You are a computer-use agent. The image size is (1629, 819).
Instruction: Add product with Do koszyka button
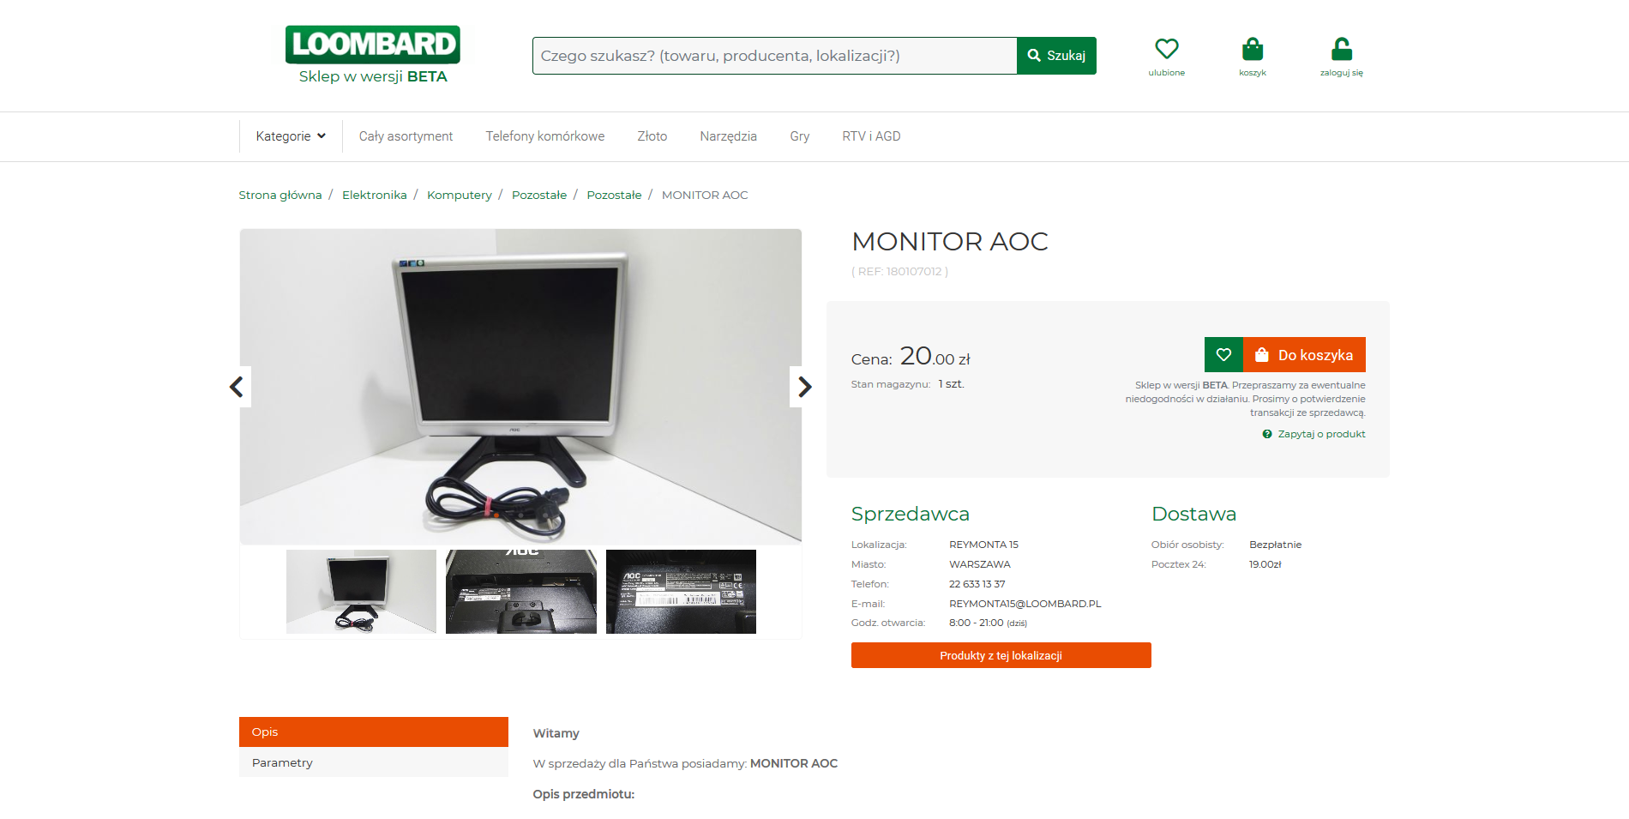pyautogui.click(x=1304, y=355)
